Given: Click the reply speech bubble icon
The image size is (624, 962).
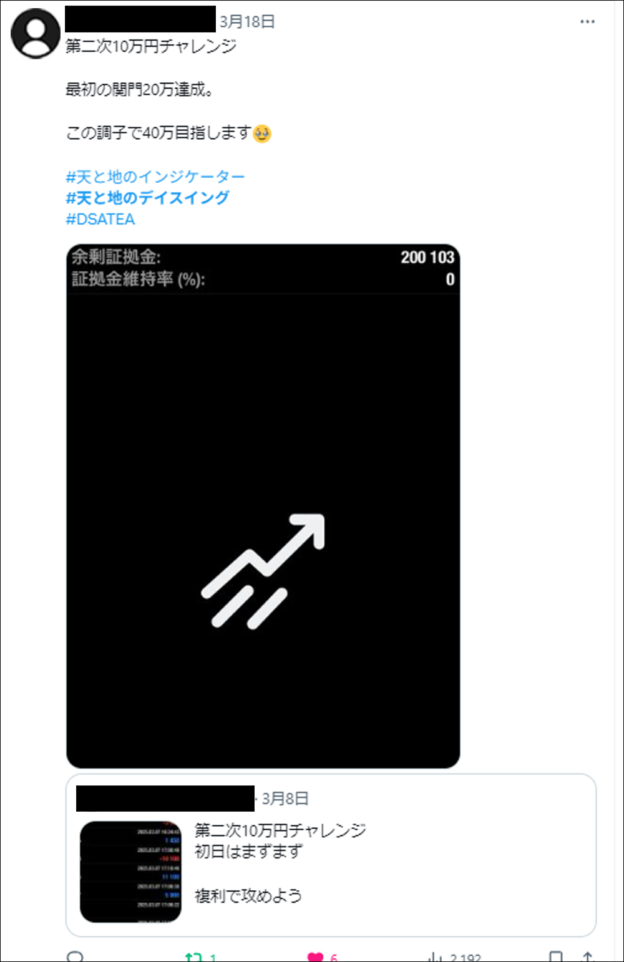Looking at the screenshot, I should 76,956.
